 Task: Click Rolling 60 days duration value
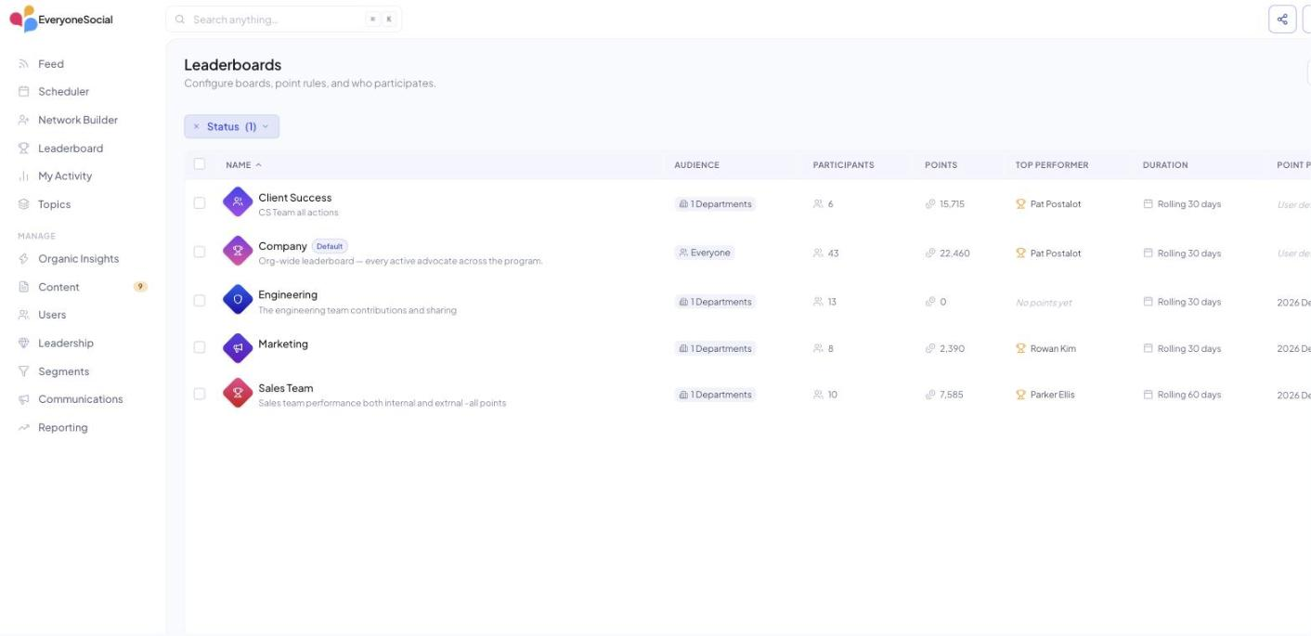tap(1188, 395)
